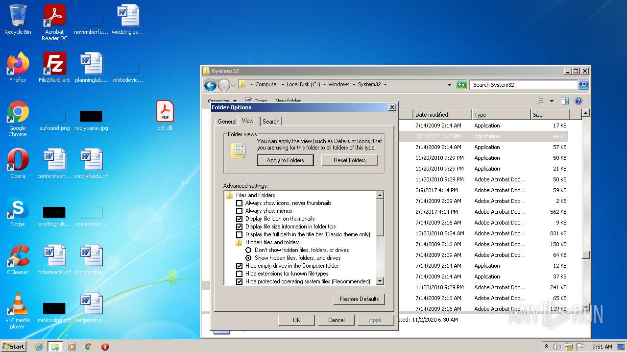Click the Refresh button in Explorer address bar
Screen dimensions: 627x353
click(x=461, y=85)
